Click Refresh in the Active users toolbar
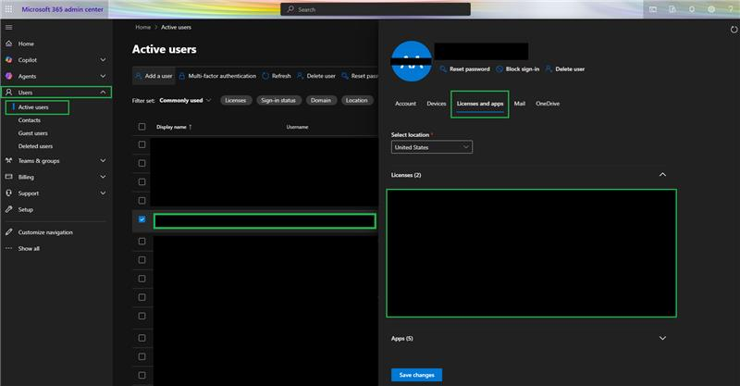This screenshot has height=386, width=740. click(x=277, y=76)
